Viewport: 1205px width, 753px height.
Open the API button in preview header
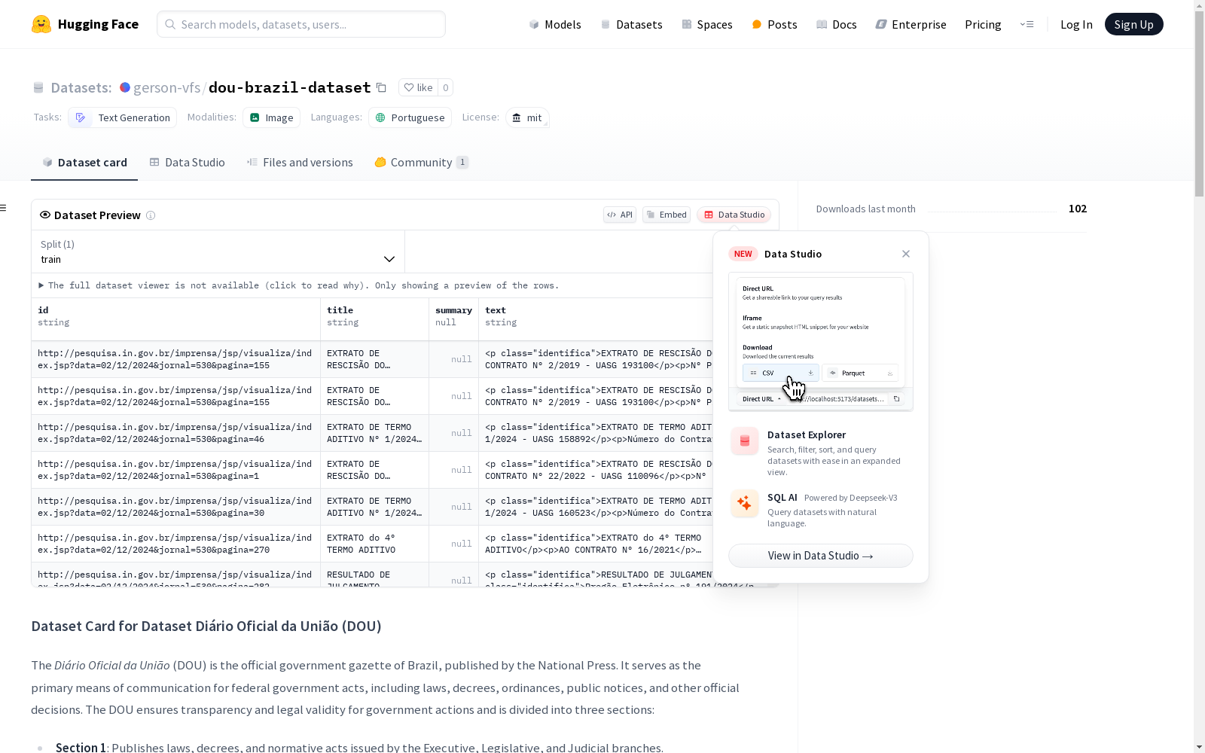(x=620, y=215)
